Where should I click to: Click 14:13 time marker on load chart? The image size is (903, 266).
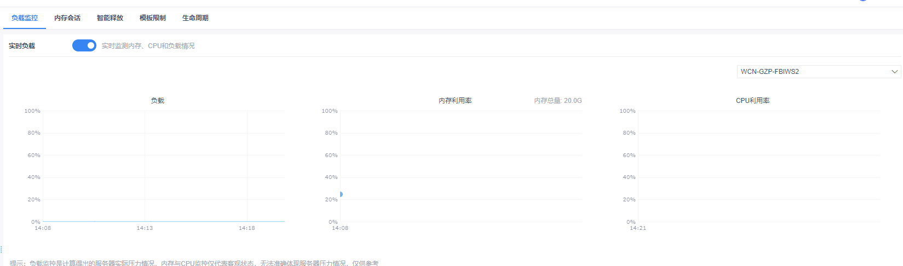[x=145, y=228]
